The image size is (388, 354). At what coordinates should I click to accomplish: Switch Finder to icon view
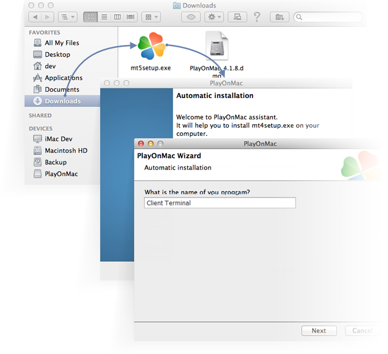click(x=91, y=17)
